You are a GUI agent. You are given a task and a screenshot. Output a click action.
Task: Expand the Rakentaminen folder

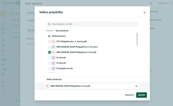[59, 36]
